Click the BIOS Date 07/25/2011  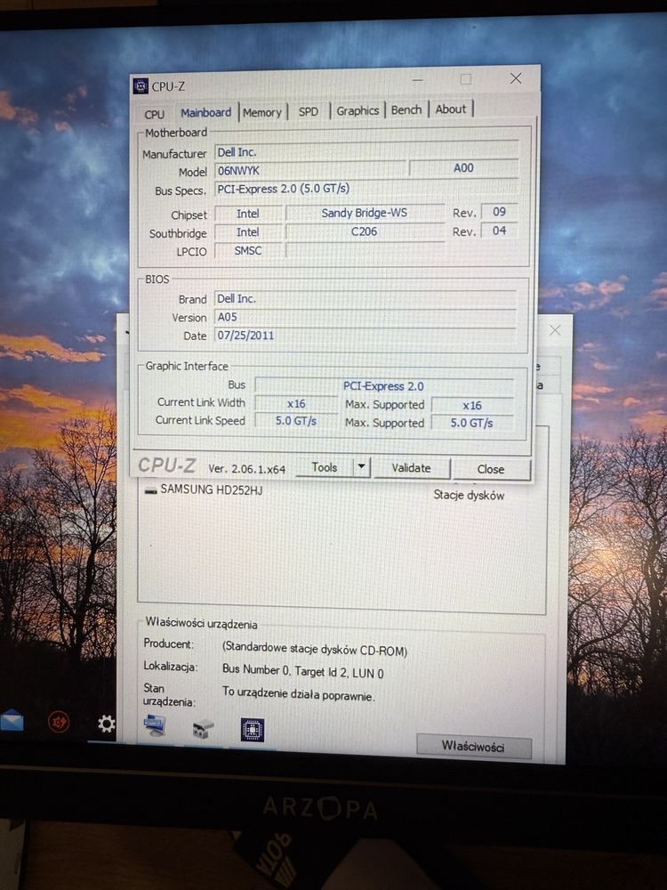pos(366,335)
